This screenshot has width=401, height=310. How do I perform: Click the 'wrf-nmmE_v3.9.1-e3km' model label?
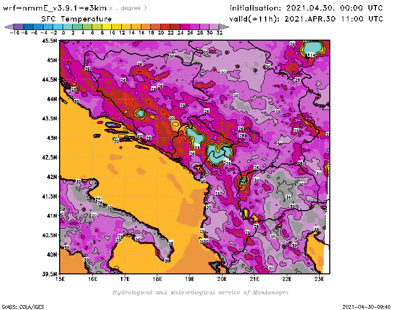pos(55,8)
